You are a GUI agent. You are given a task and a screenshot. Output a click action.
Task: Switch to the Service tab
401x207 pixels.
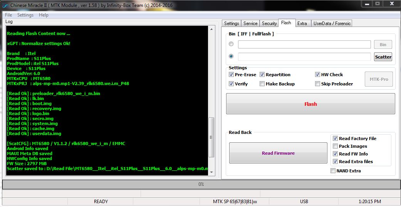250,23
